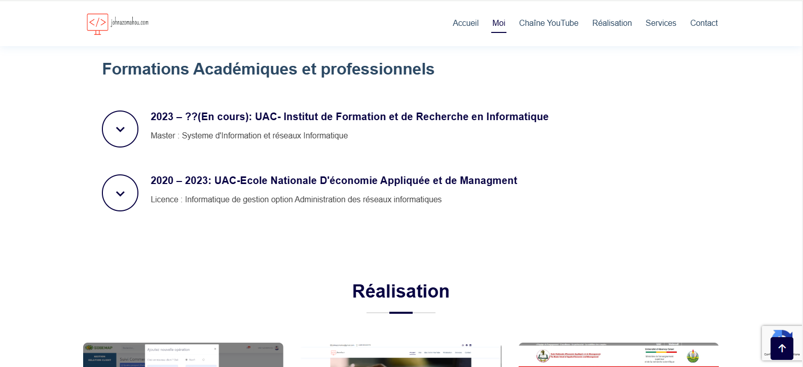Click the Réalisation section heading
The width and height of the screenshot is (803, 367).
tap(400, 291)
